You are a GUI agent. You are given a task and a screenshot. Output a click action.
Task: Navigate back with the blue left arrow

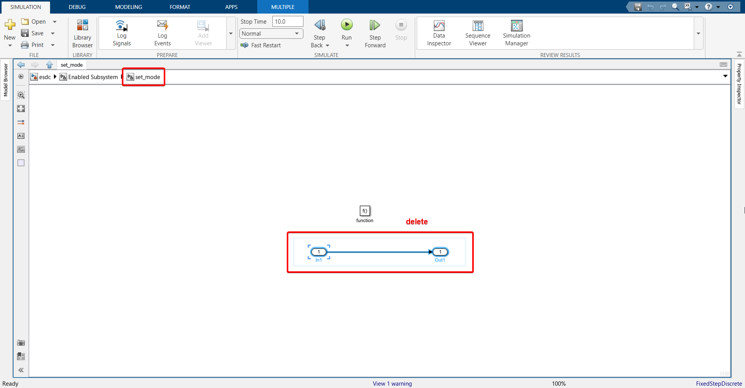(21, 65)
